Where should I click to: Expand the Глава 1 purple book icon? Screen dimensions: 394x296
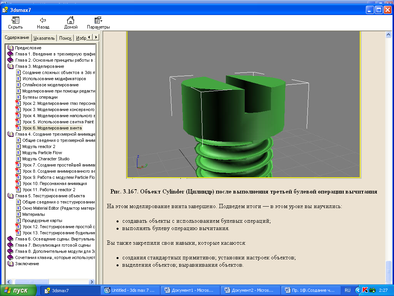(10, 54)
